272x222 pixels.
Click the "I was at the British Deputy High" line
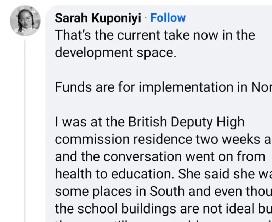pos(149,122)
